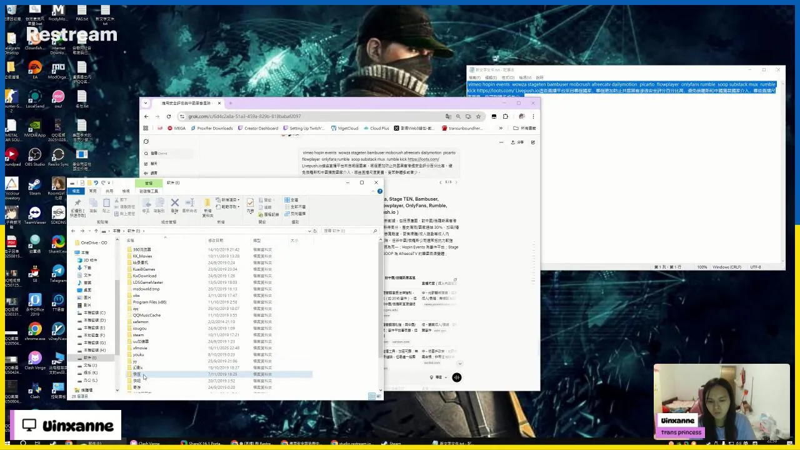
Task: Open Chrome's three-dot menu
Action: tap(533, 116)
